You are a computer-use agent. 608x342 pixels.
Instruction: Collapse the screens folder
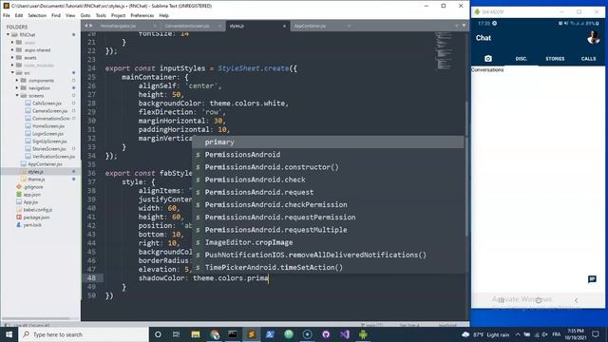17,95
